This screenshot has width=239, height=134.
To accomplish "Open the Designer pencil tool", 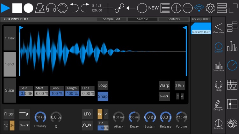I will (218, 105).
